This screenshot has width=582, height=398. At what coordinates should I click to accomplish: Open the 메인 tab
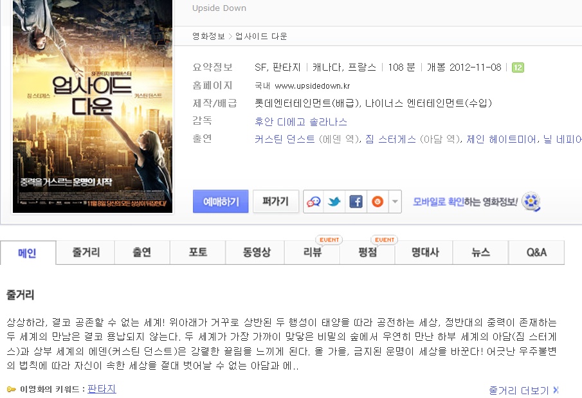click(x=28, y=253)
